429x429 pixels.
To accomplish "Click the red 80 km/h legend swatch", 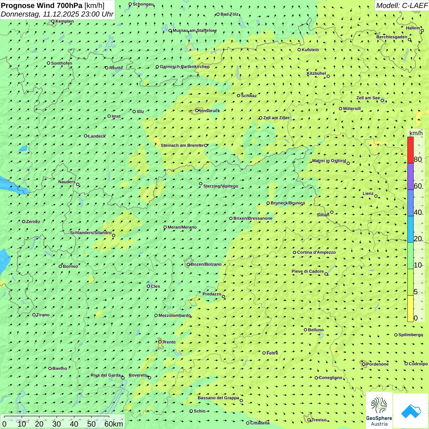I will (410, 150).
